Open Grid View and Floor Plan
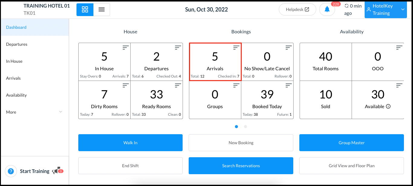 click(351, 166)
